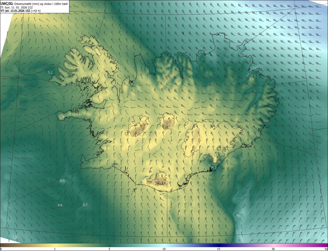Click the 5.2 value near the Westfjords

coord(50,73)
